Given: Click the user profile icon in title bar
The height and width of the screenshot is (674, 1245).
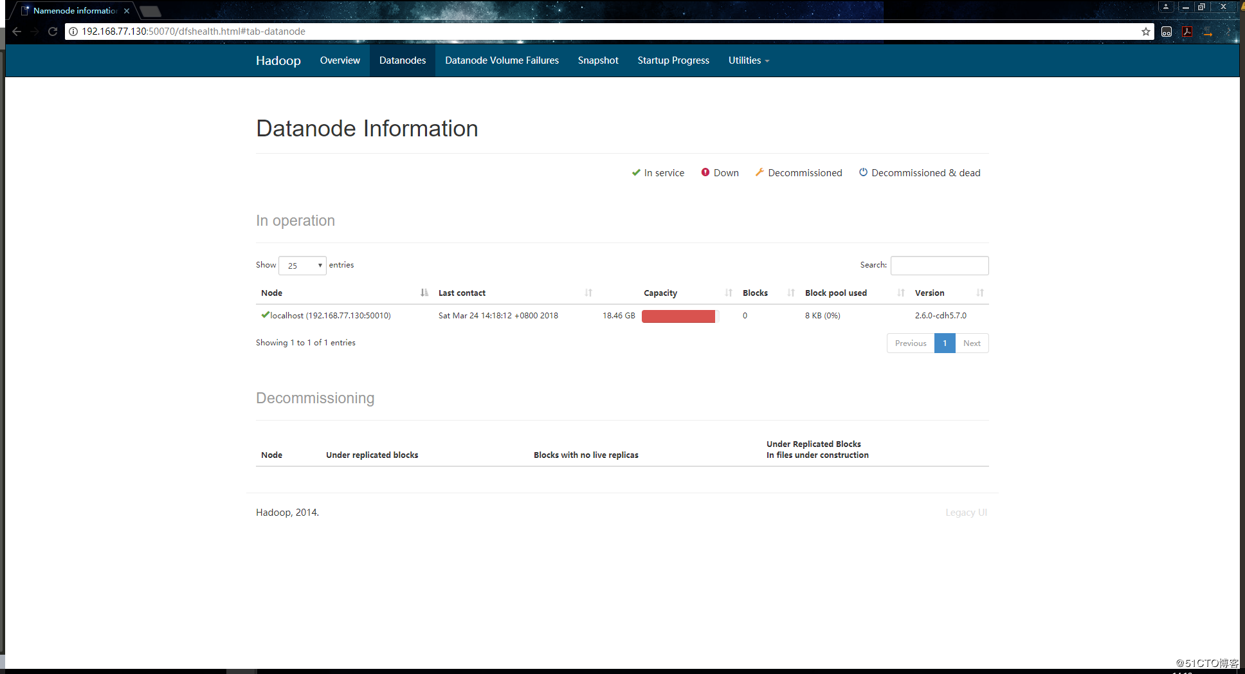Looking at the screenshot, I should pos(1166,6).
